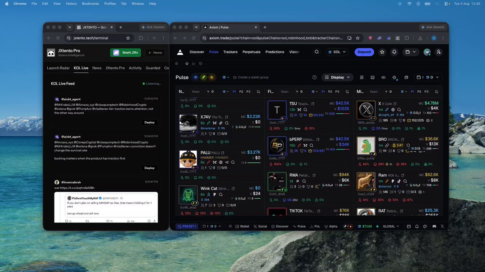Click the Home button in JXtento

pos(155,52)
